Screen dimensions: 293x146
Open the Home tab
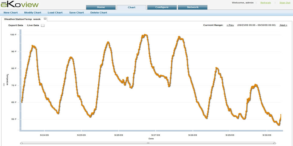click(101, 7)
